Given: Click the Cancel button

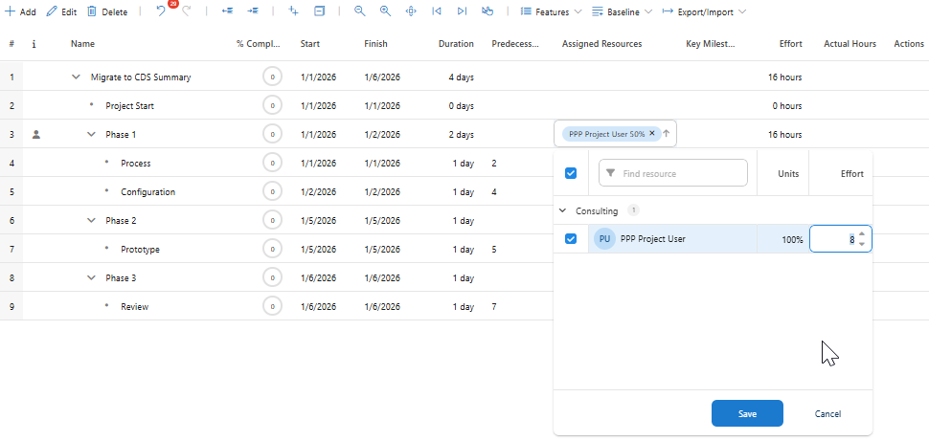Looking at the screenshot, I should click(827, 413).
